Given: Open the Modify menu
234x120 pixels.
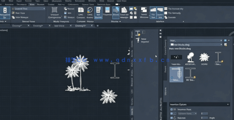Looking at the screenshot, I should (68, 1).
